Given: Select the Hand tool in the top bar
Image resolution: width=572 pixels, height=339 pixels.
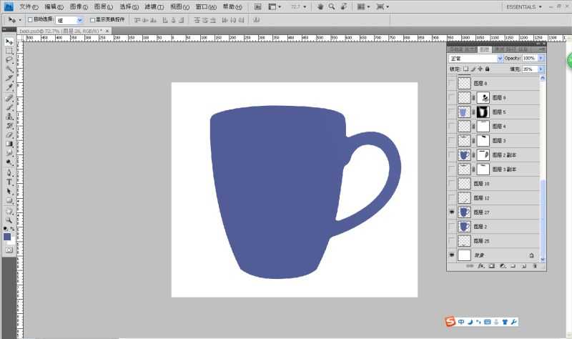Looking at the screenshot, I should 320,6.
